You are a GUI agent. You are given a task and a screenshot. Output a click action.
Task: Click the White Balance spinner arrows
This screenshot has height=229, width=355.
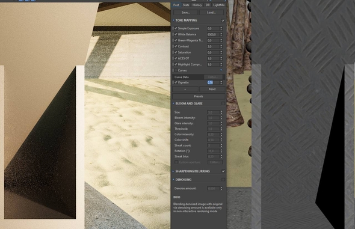[221, 34]
